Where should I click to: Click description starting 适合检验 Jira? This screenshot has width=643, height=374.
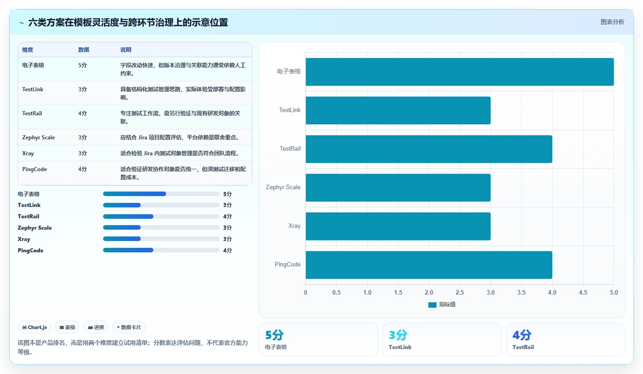pos(179,153)
